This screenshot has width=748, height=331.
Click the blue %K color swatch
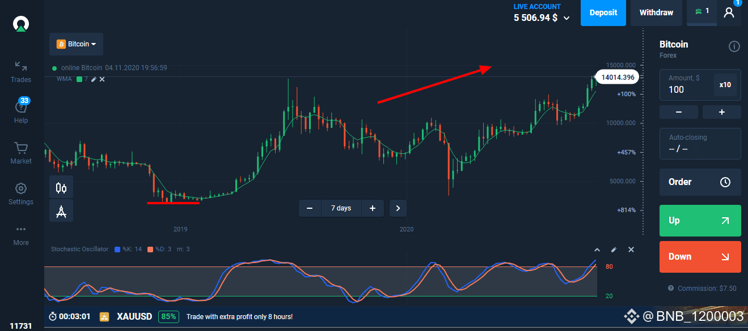tap(117, 249)
